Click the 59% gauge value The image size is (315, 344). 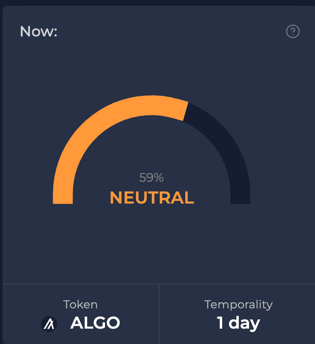coord(151,178)
